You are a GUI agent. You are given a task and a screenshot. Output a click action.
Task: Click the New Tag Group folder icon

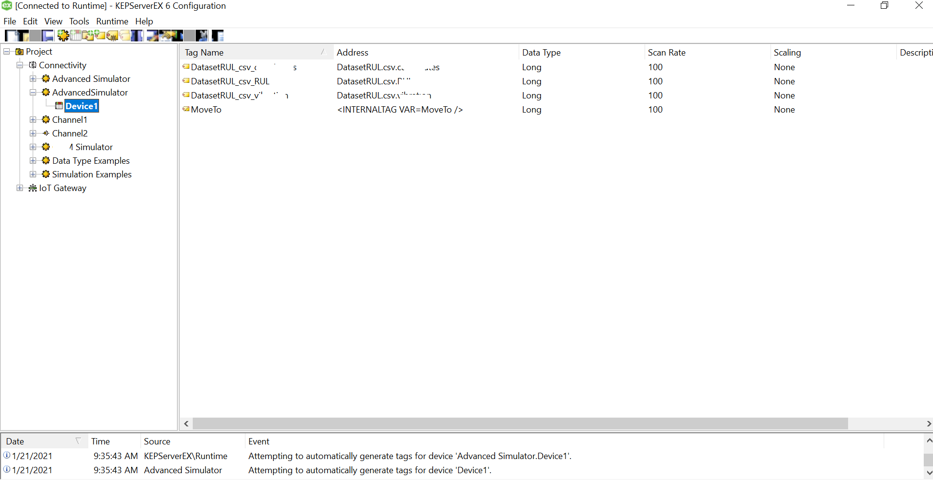[x=88, y=36]
